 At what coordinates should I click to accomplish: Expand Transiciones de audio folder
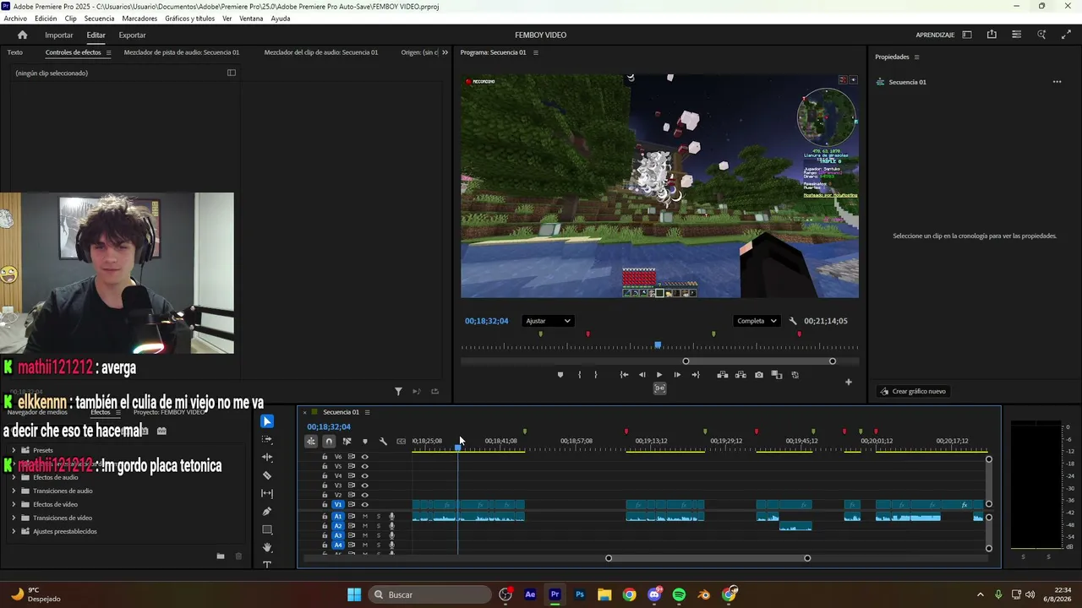[14, 491]
